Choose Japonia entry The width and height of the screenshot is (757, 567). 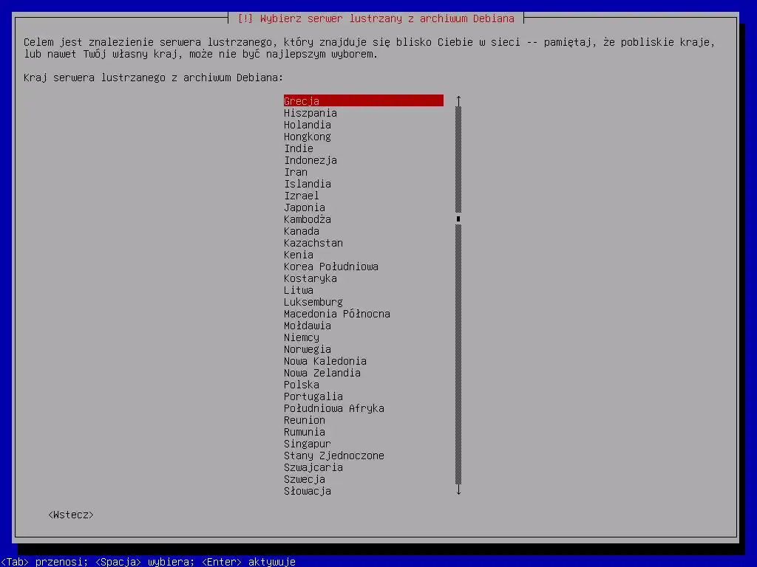click(x=364, y=207)
